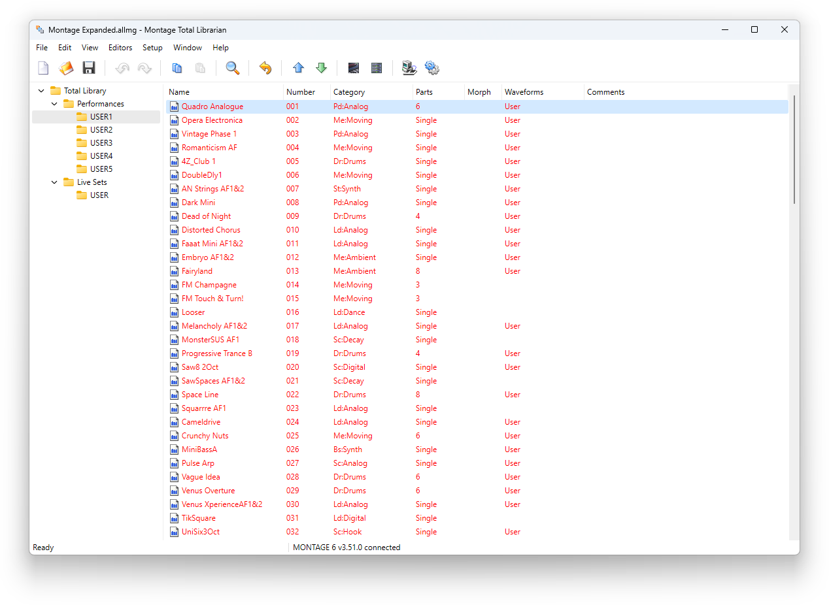Image resolution: width=829 pixels, height=605 pixels.
Task: Collapse the Performances folder chevron
Action: (x=55, y=104)
